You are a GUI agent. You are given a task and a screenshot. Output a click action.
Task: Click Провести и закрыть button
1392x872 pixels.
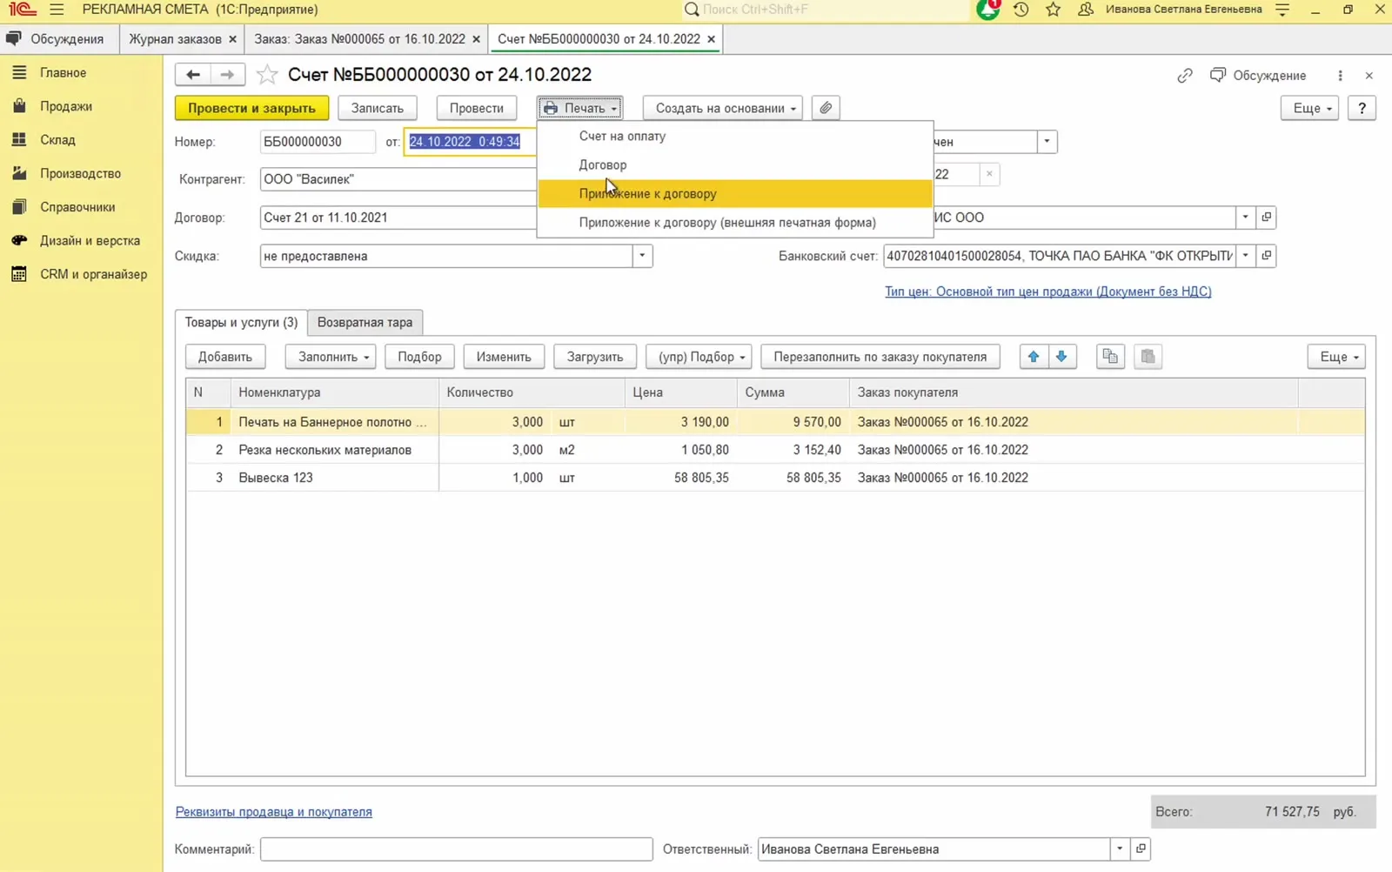[251, 108]
